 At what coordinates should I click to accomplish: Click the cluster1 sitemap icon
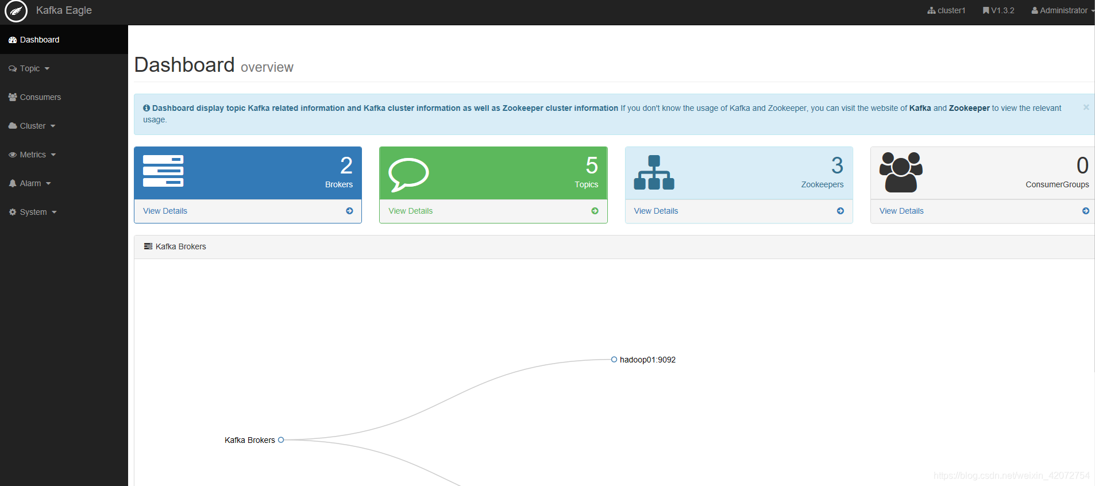coord(931,10)
